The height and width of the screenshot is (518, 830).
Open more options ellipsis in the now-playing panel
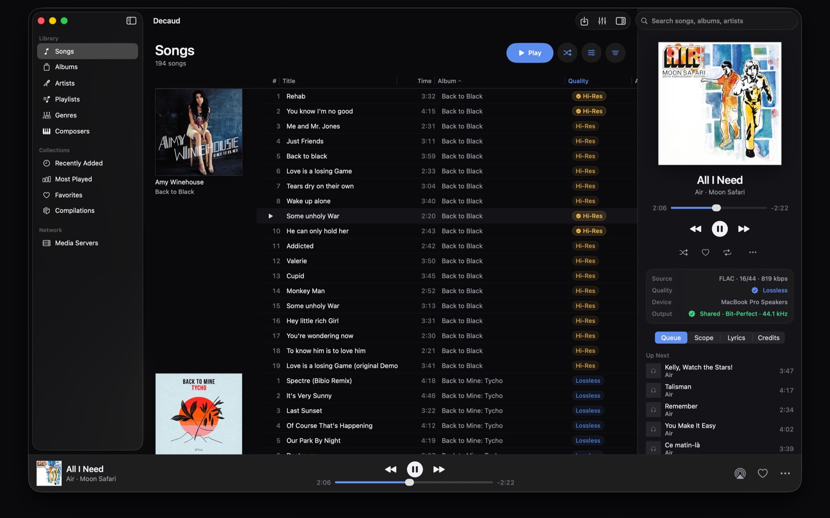[x=753, y=252]
